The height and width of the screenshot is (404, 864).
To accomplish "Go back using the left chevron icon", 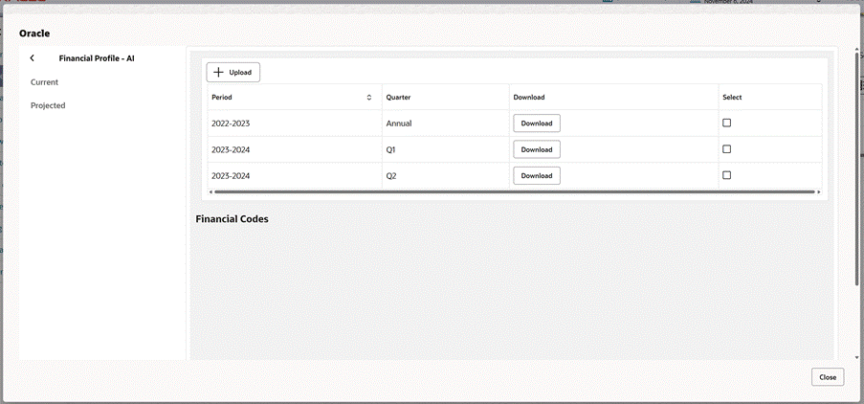I will (x=32, y=57).
